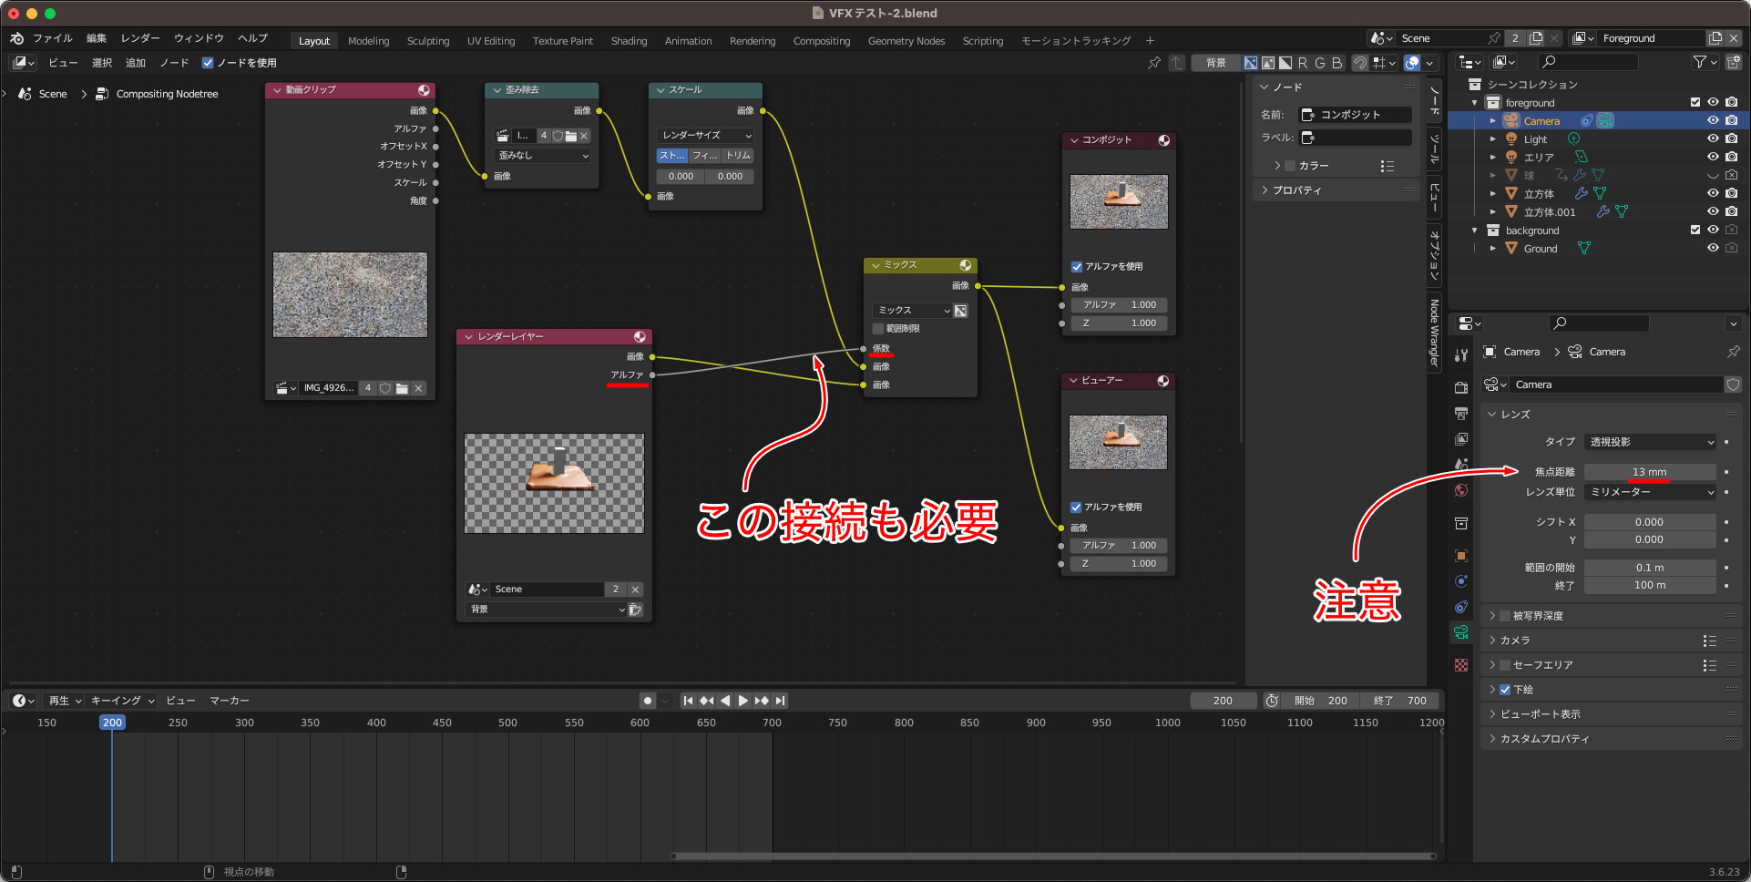
Task: Open the レンダー menu
Action: coord(140,38)
